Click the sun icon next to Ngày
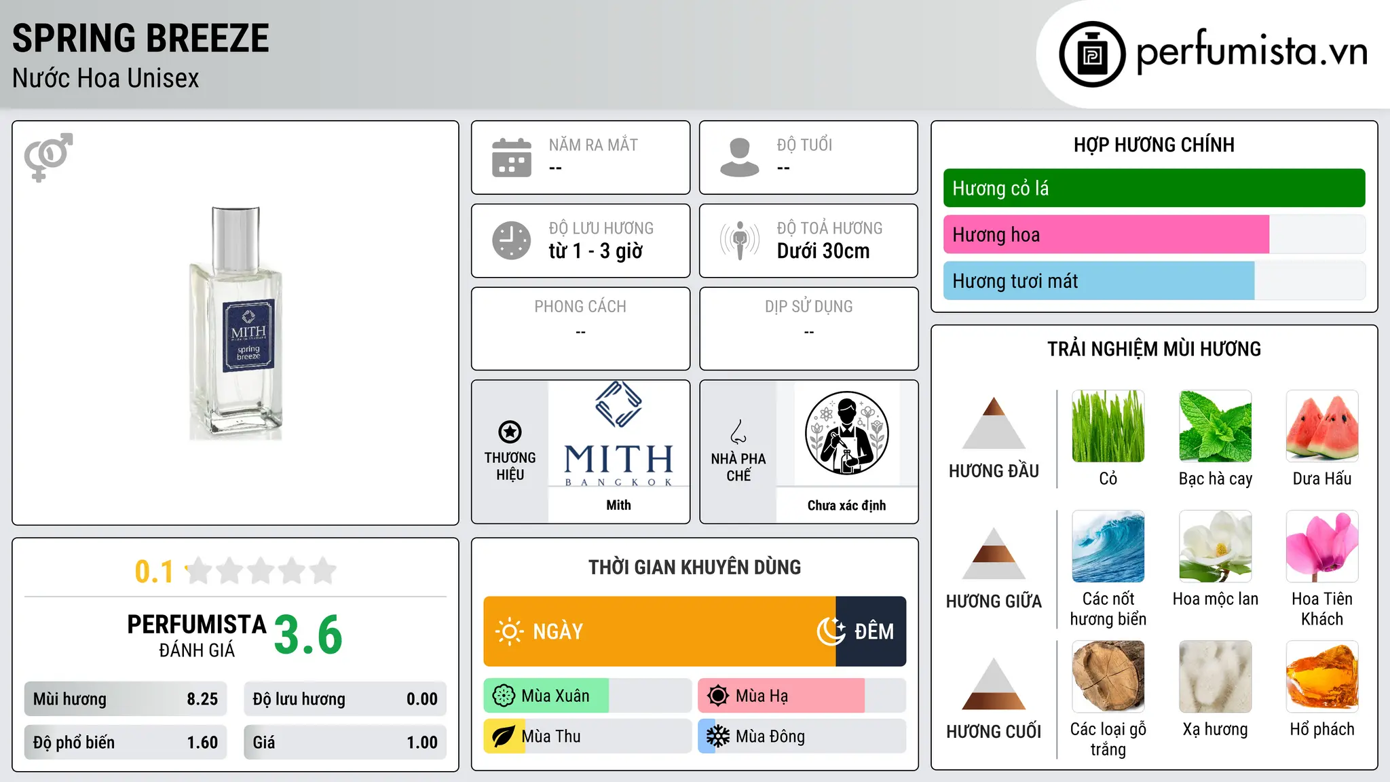 click(509, 631)
